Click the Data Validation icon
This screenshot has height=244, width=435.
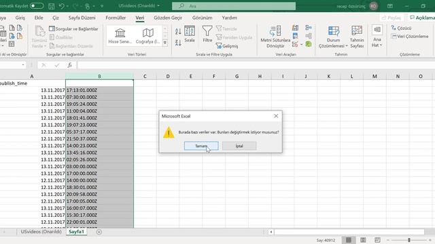click(x=295, y=44)
